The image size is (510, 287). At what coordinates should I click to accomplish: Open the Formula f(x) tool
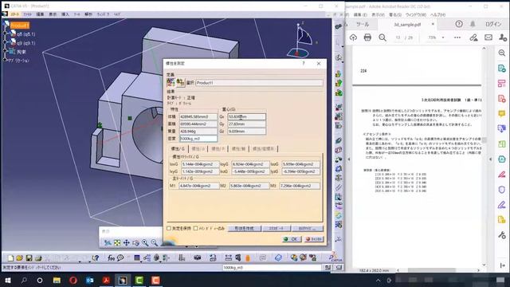[112, 258]
